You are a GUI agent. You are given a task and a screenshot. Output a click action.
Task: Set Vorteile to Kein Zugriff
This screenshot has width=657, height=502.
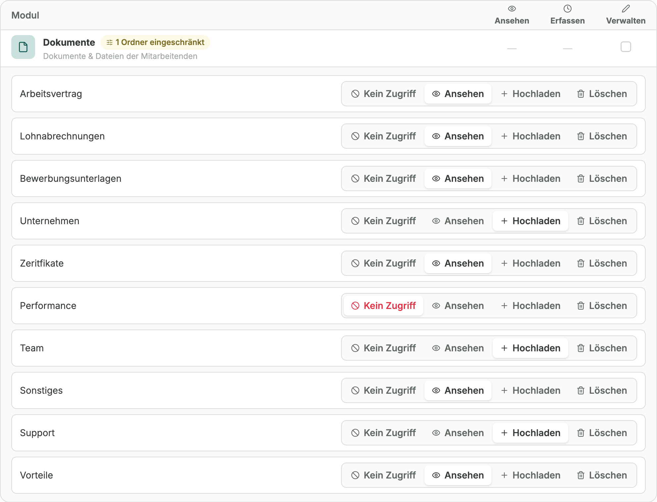click(x=383, y=475)
